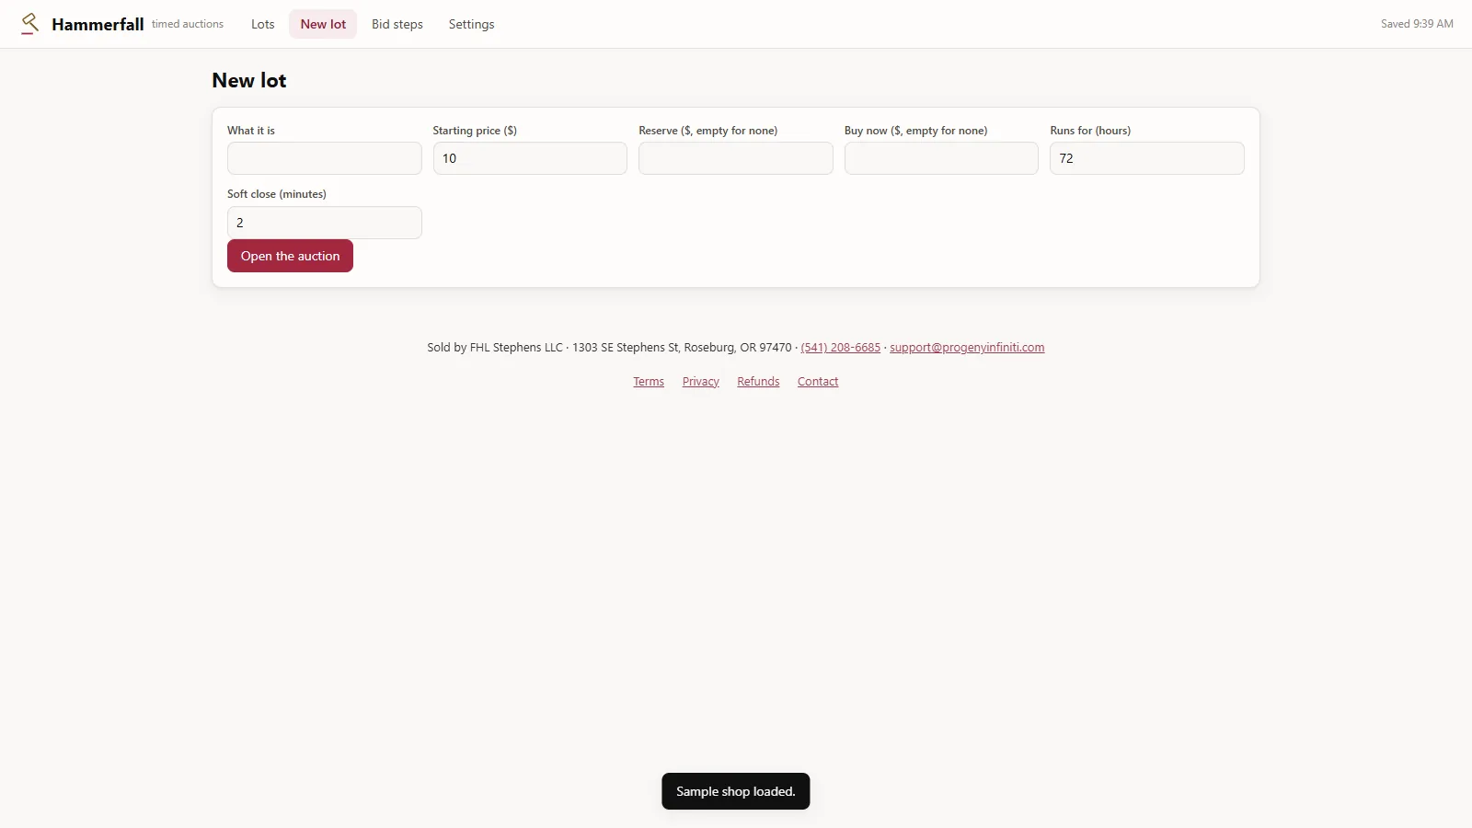The image size is (1472, 828).
Task: Go to the Contact footer link
Action: 818,382
